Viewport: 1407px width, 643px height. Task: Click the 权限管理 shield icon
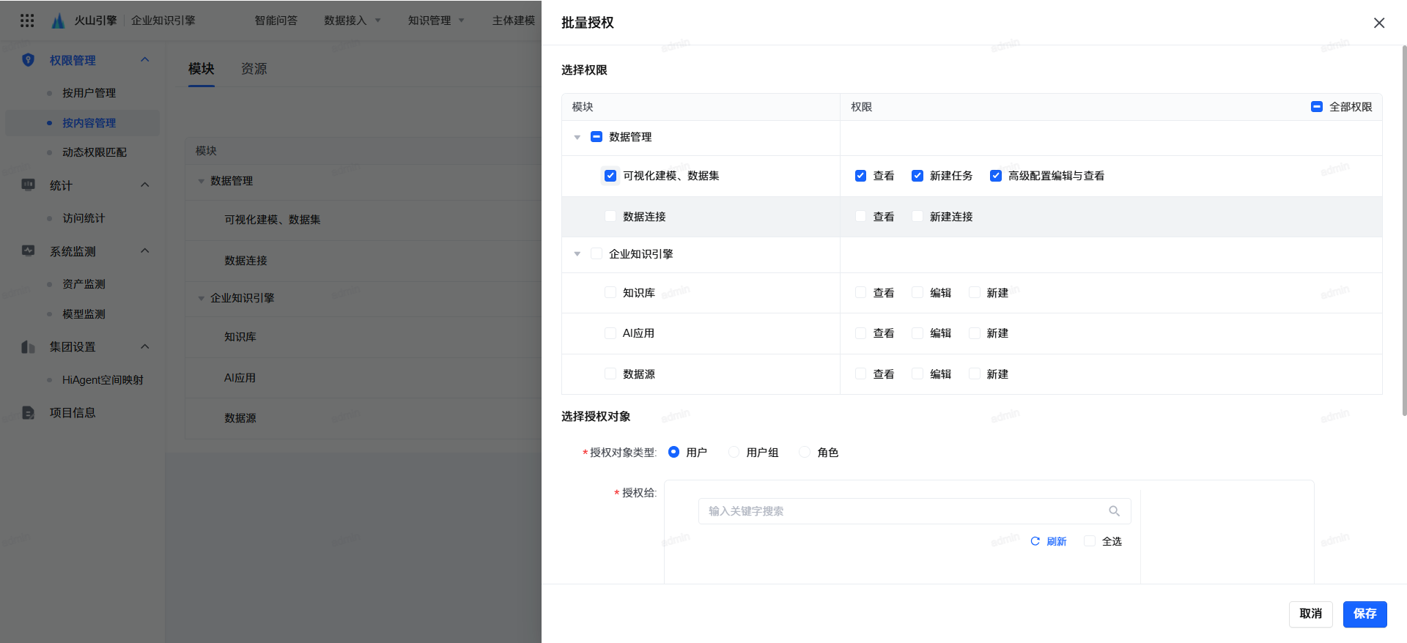[28, 60]
